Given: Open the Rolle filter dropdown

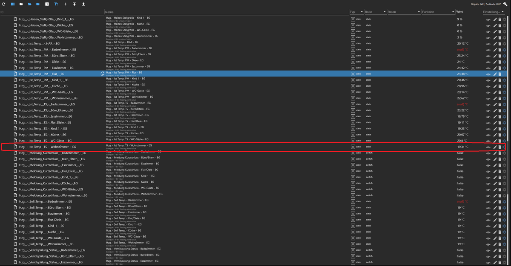Looking at the screenshot, I should coord(384,12).
